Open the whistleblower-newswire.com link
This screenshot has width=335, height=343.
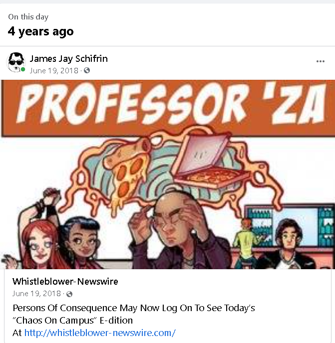coord(100,333)
